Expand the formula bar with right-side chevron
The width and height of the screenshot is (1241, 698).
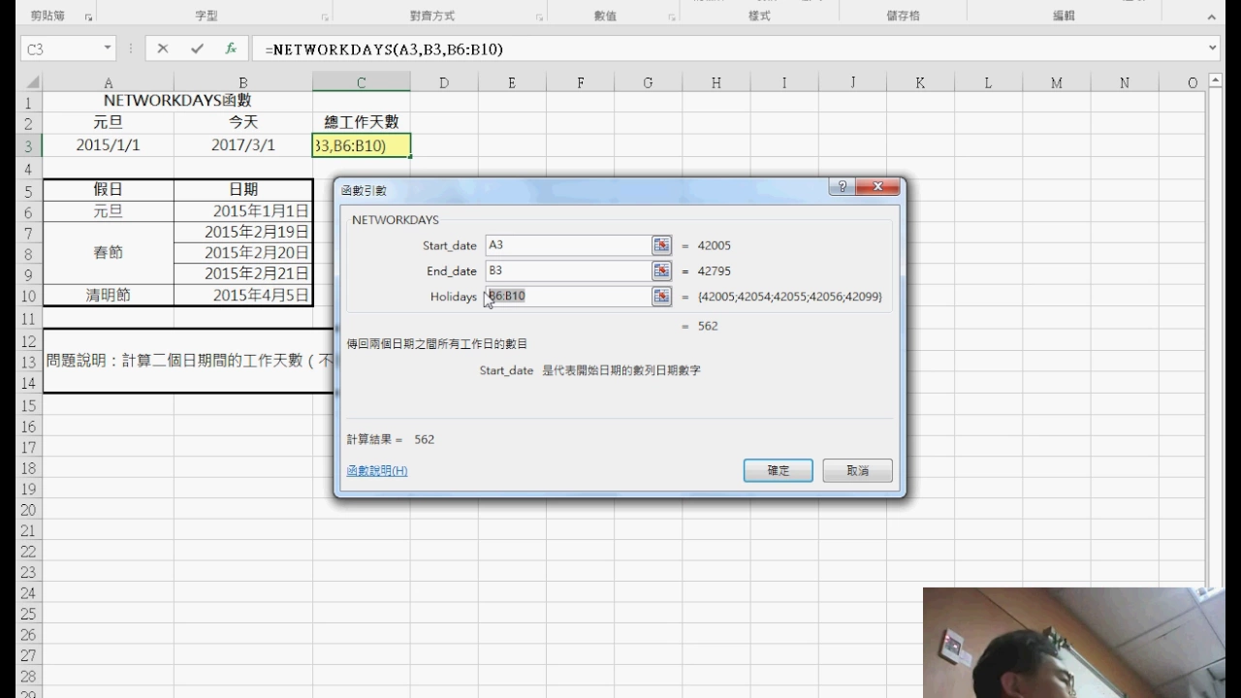point(1213,48)
